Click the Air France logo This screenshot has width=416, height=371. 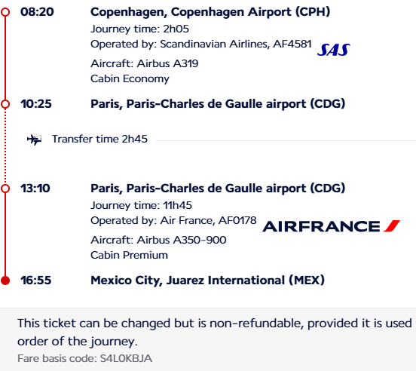(x=331, y=226)
